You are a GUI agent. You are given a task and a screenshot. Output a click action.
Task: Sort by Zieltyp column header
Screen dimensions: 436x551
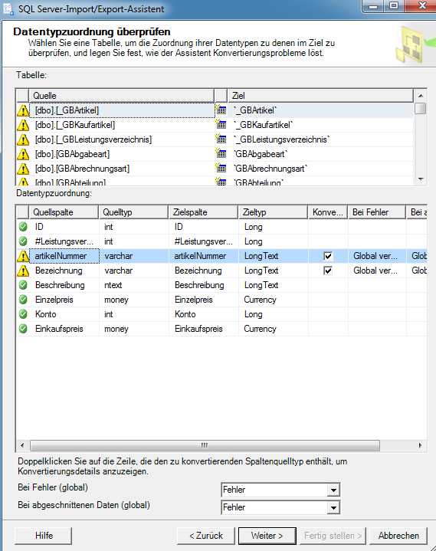[273, 212]
